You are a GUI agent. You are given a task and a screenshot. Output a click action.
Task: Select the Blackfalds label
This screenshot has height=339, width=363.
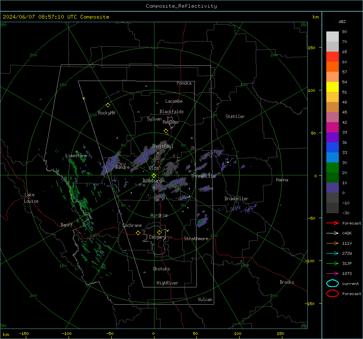coord(171,112)
